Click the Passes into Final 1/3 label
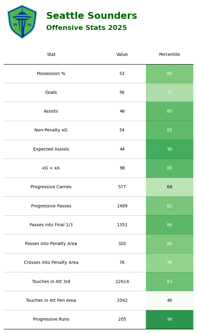 51,225
